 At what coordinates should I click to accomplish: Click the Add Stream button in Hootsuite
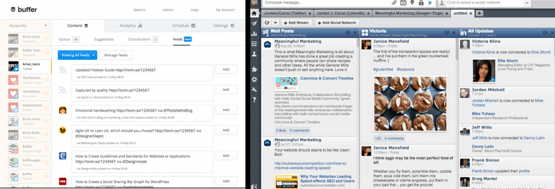(x=296, y=22)
